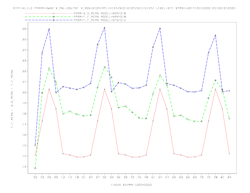Click the red solid legend line sample
Screen dimensions: 250x193
click(x=49, y=13)
